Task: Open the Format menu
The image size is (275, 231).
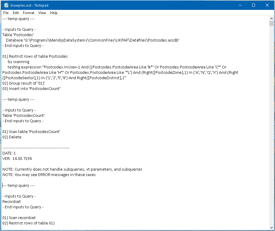Action: click(x=29, y=13)
